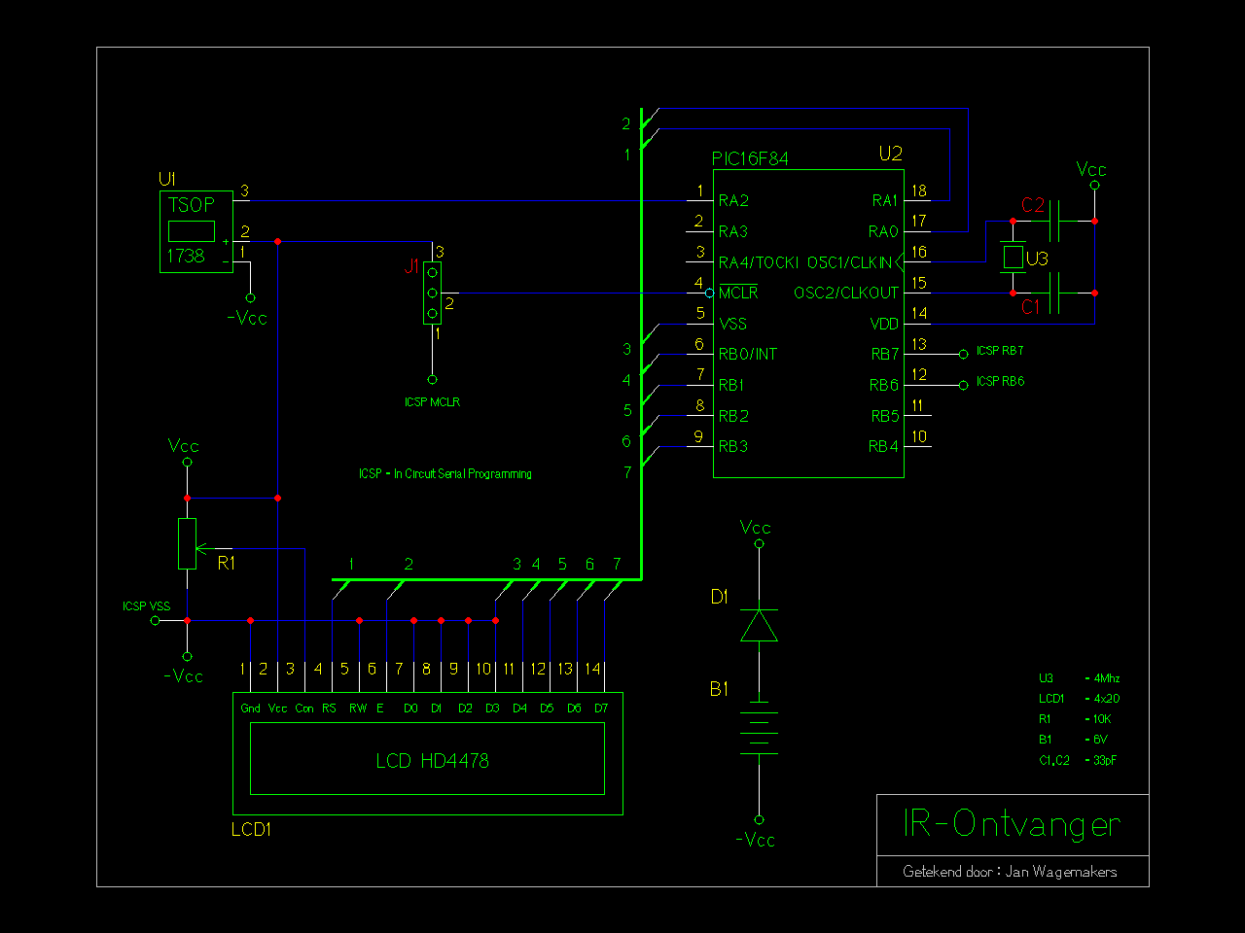
Task: Select the LCD 'D7' pin label
Action: (601, 708)
